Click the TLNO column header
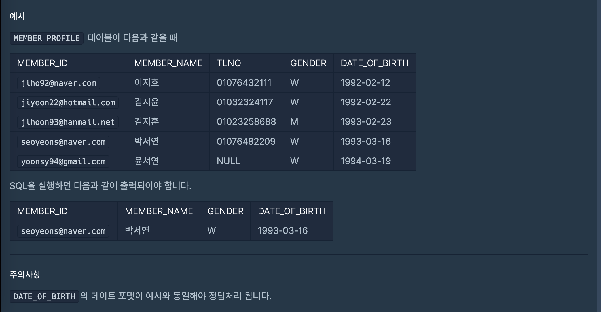This screenshot has width=601, height=312. 229,63
